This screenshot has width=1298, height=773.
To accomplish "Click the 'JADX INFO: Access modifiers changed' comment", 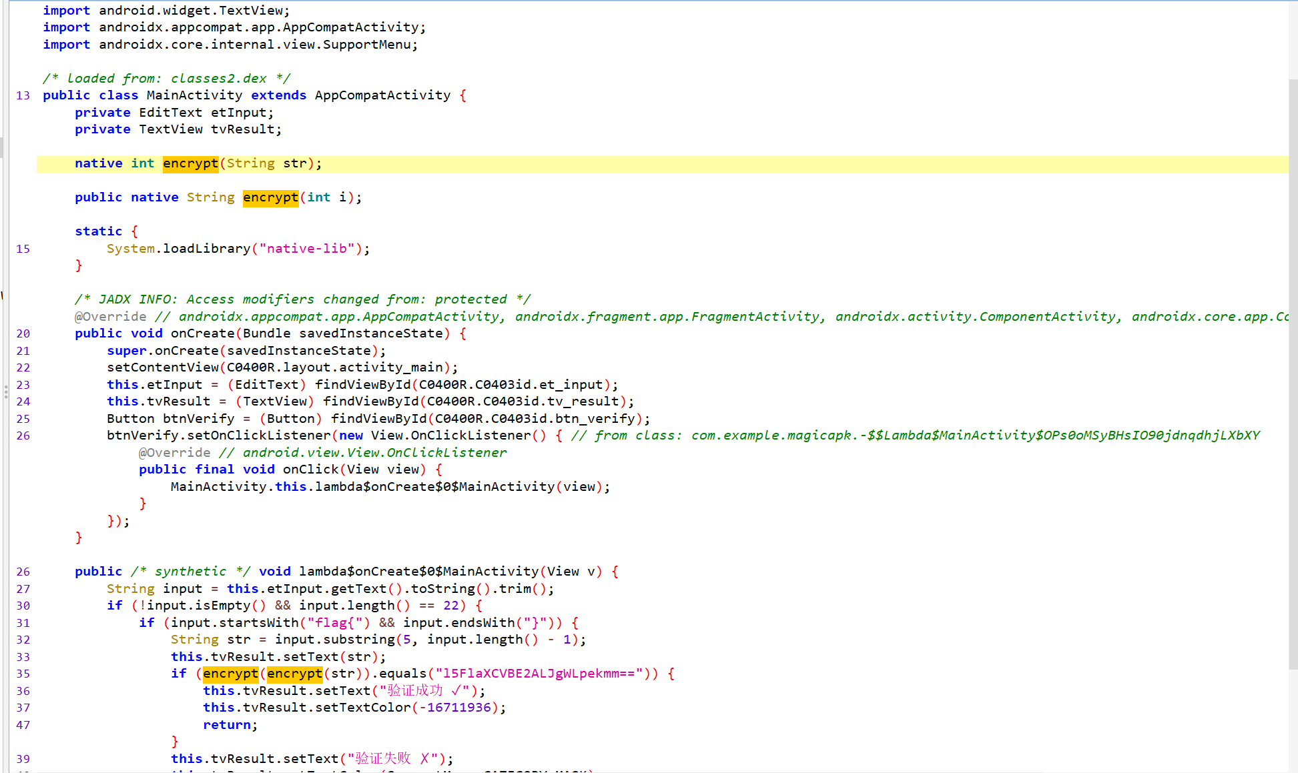I will [x=303, y=299].
